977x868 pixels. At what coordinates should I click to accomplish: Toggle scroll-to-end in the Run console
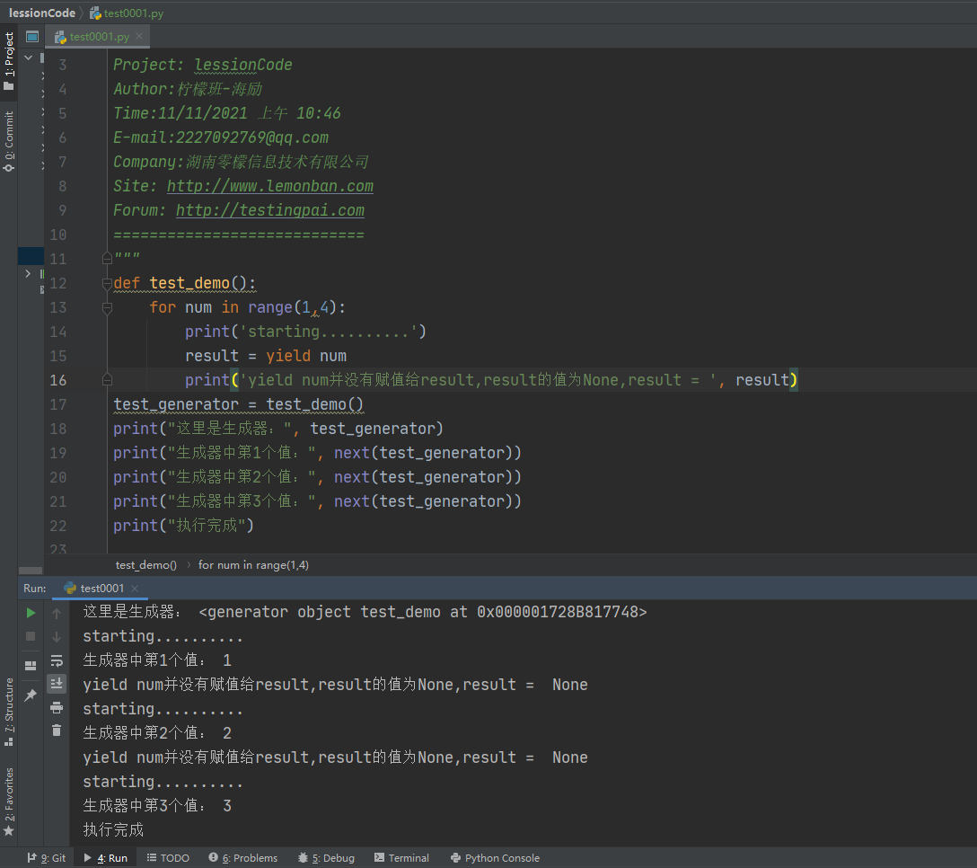pyautogui.click(x=57, y=684)
